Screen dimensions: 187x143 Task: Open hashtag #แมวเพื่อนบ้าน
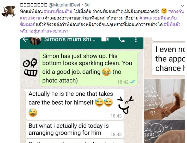[x=58, y=11]
